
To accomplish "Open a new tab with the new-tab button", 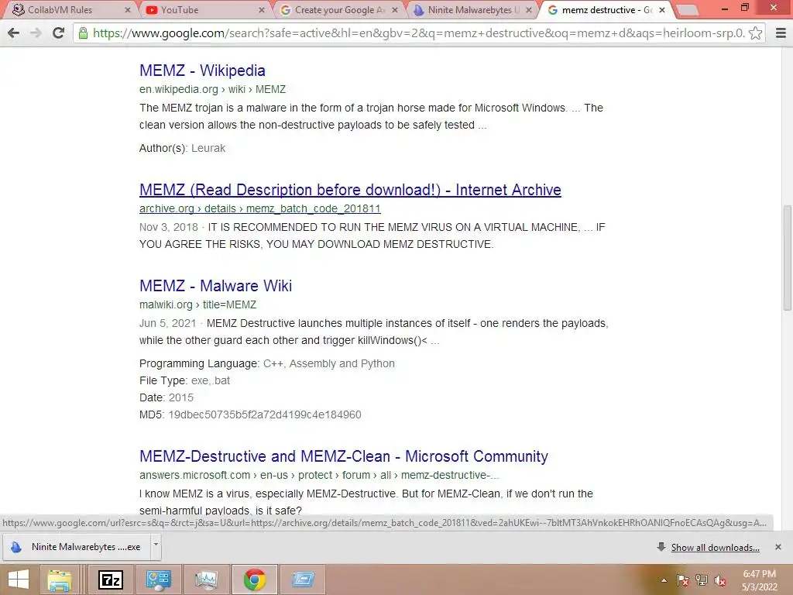I will 687,9.
